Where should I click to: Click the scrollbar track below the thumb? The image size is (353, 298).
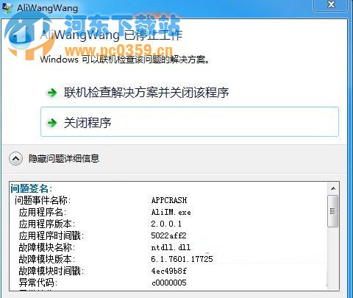[x=333, y=258]
